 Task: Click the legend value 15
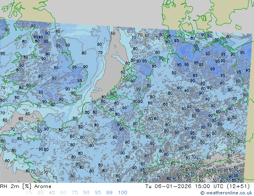(x=28, y=193)
